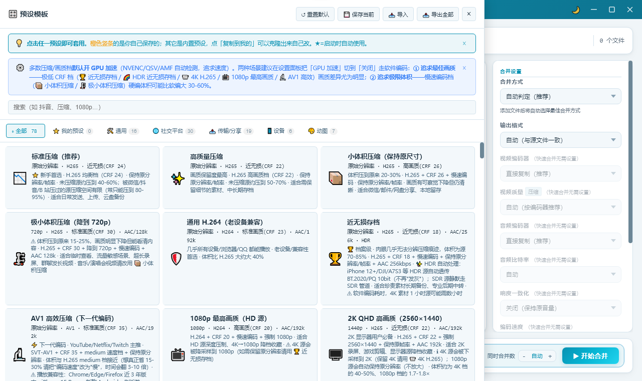Filter presets by 社交平台 tab

(x=174, y=131)
